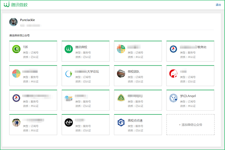
Task: Click the T派 account name
Action: tap(25, 47)
